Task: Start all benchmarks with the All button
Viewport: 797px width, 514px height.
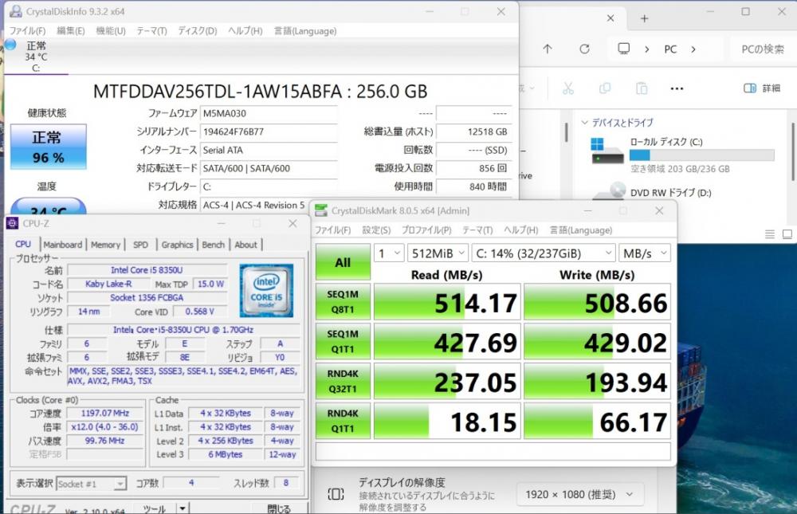Action: (x=343, y=262)
